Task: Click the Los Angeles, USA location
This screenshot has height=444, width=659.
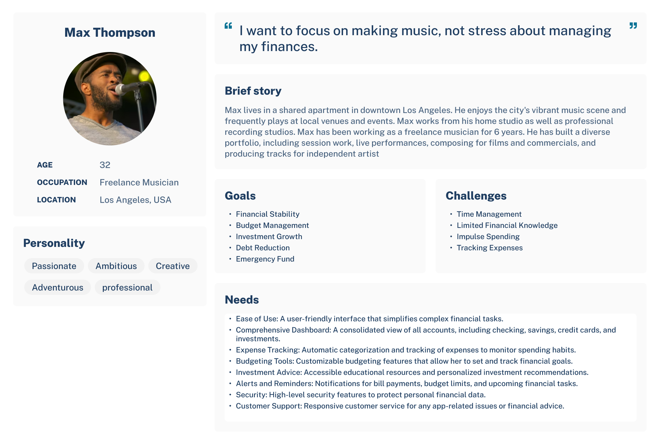Action: point(135,200)
